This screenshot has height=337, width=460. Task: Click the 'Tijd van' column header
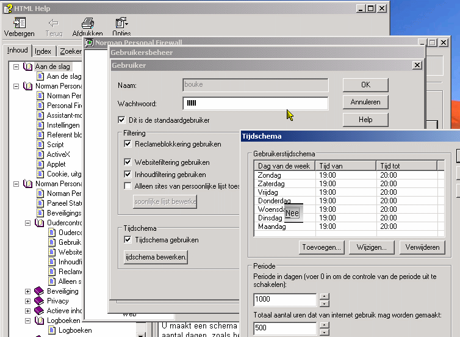click(345, 166)
